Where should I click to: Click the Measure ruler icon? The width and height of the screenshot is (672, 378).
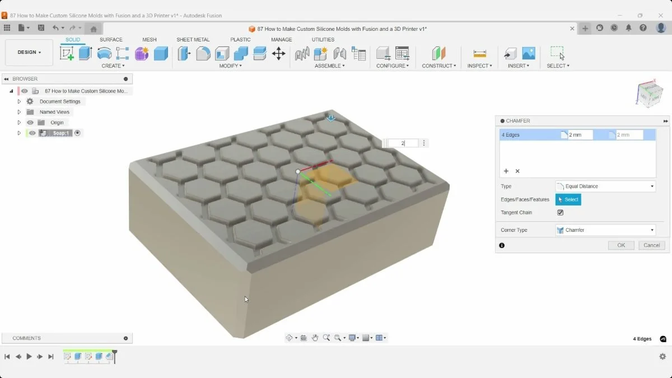point(480,53)
